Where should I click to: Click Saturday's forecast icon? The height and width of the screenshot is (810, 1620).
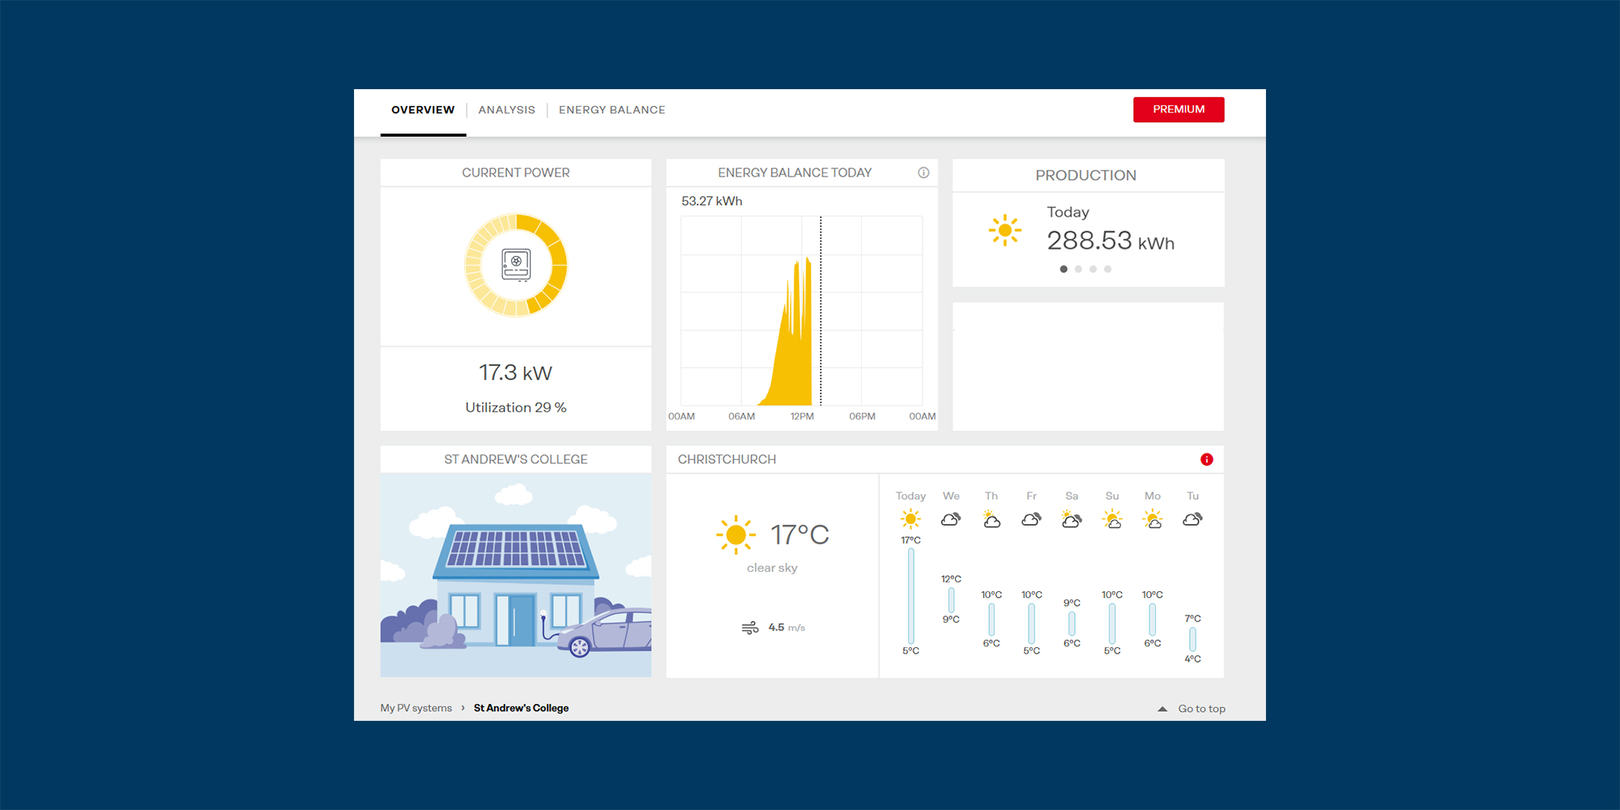click(x=1072, y=519)
